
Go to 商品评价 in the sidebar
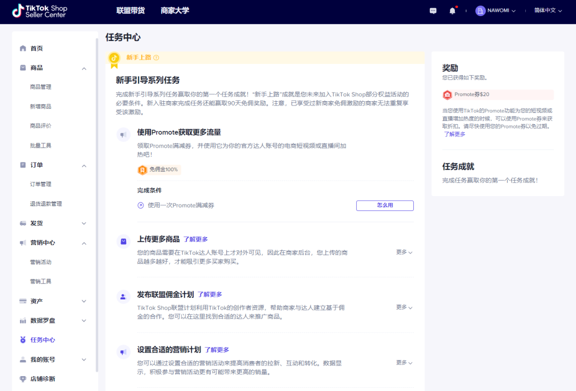[x=41, y=126]
